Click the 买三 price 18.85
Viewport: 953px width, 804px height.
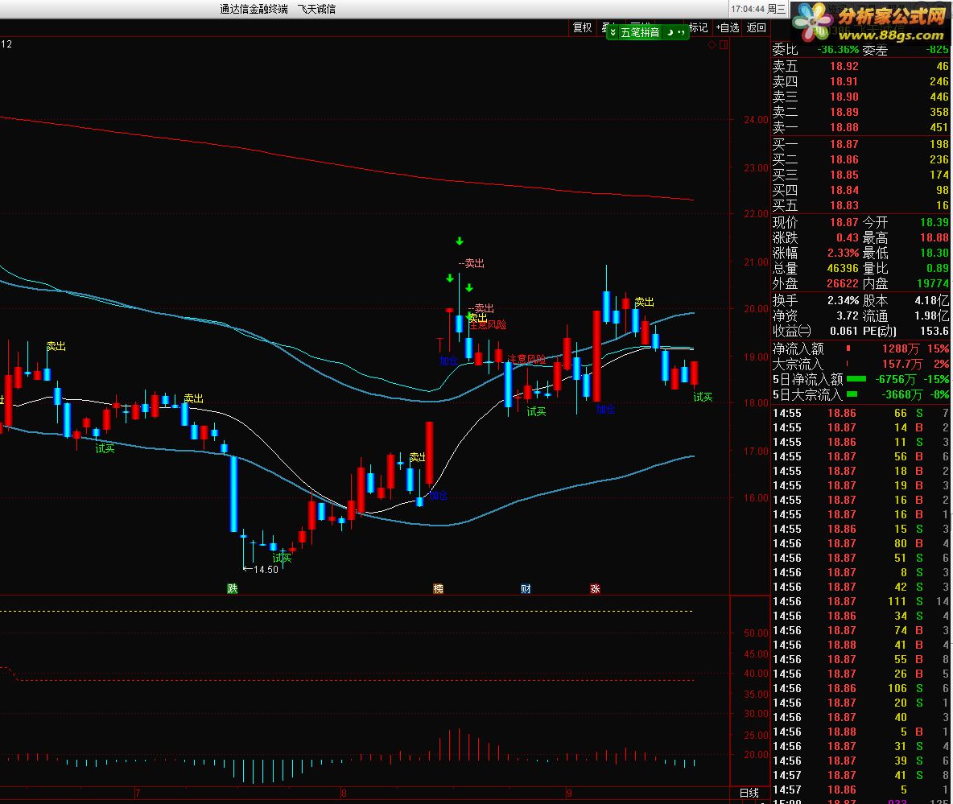click(844, 175)
